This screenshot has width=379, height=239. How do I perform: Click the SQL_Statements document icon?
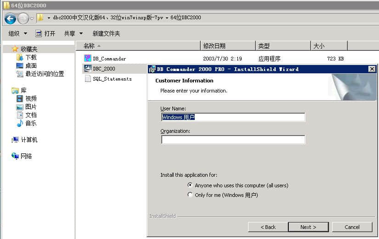coord(88,79)
